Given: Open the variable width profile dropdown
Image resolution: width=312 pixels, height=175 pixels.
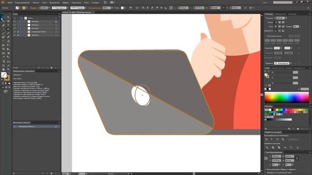Looking at the screenshot, I should point(68,8).
